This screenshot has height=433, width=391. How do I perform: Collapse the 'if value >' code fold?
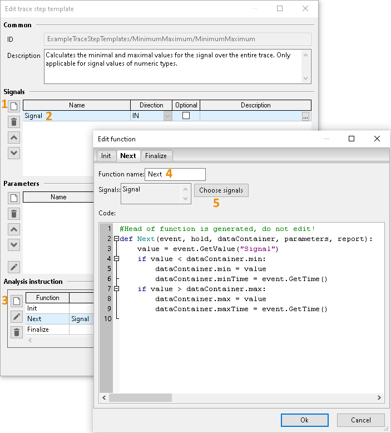coord(116,289)
